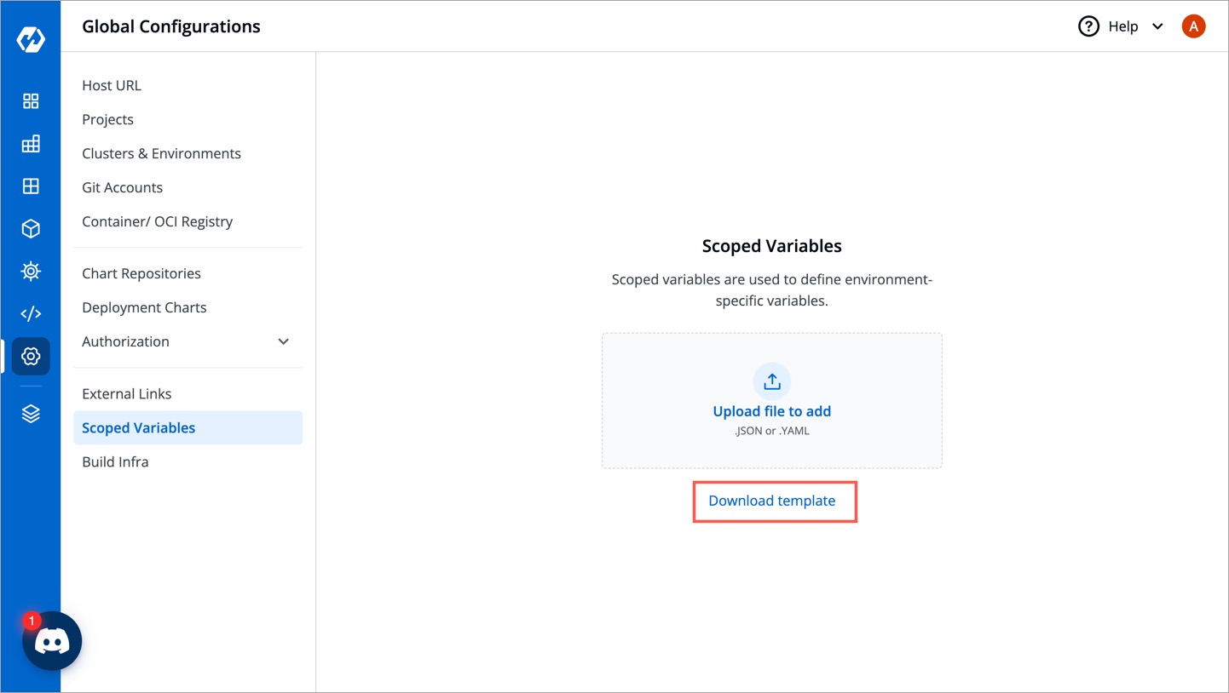Image resolution: width=1229 pixels, height=693 pixels.
Task: Select the Security scan icon in sidebar
Action: [x=30, y=271]
